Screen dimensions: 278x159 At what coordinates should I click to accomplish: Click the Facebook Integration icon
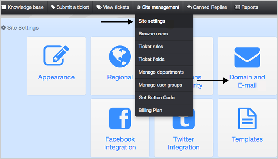pyautogui.click(x=120, y=118)
